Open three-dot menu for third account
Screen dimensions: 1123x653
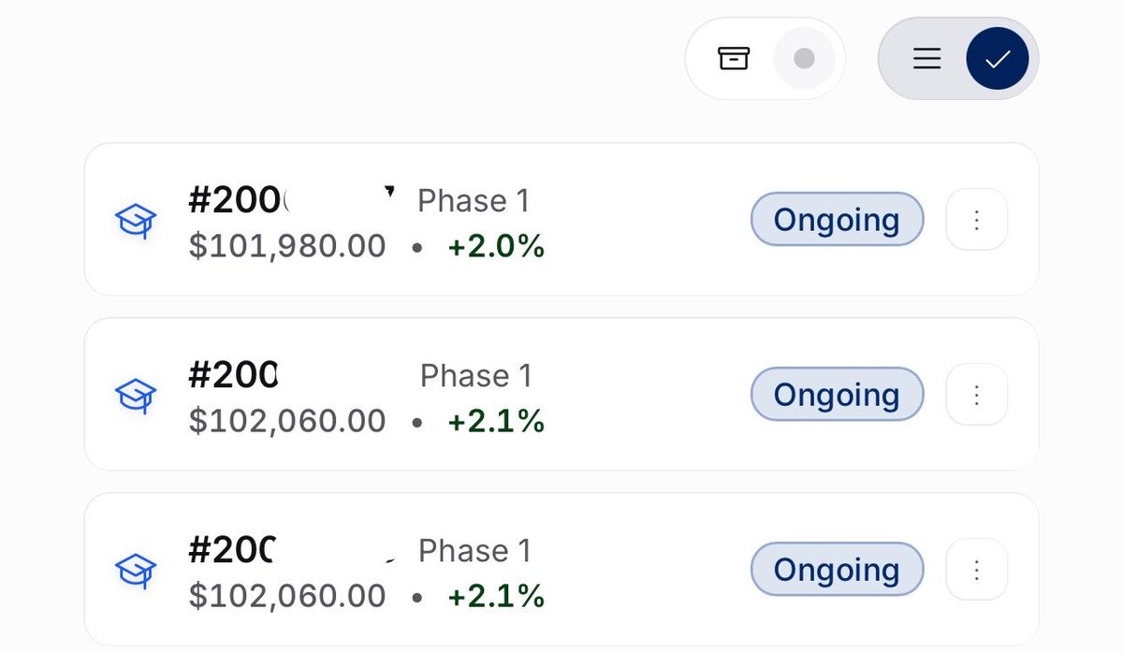[977, 570]
